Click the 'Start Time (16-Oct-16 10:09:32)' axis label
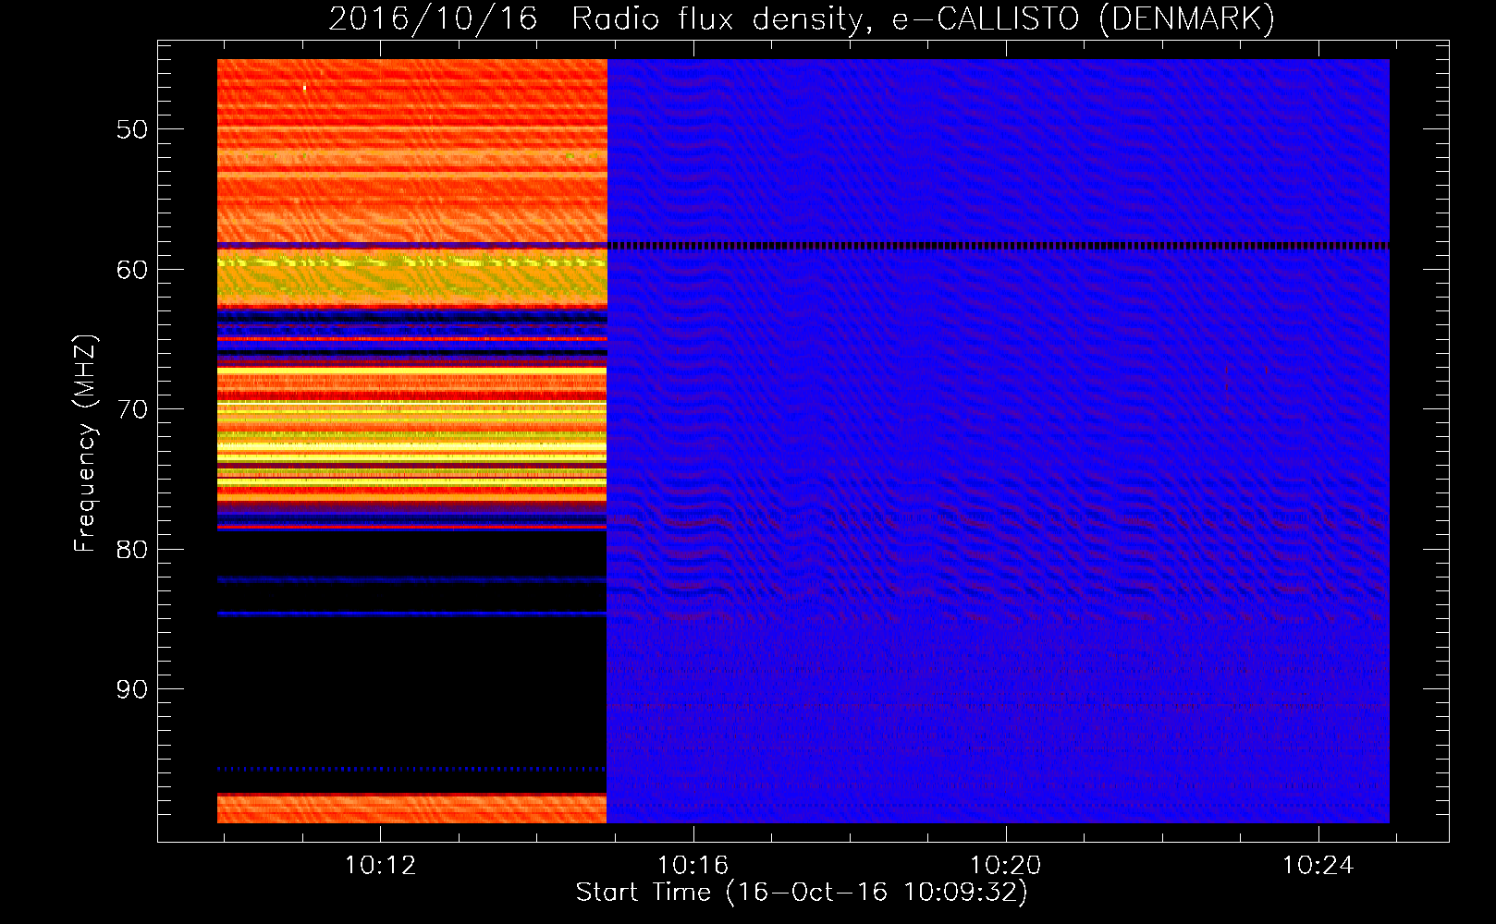The width and height of the screenshot is (1496, 924). [802, 892]
